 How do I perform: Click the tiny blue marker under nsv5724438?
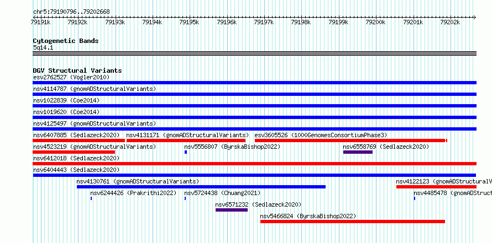pos(185,198)
